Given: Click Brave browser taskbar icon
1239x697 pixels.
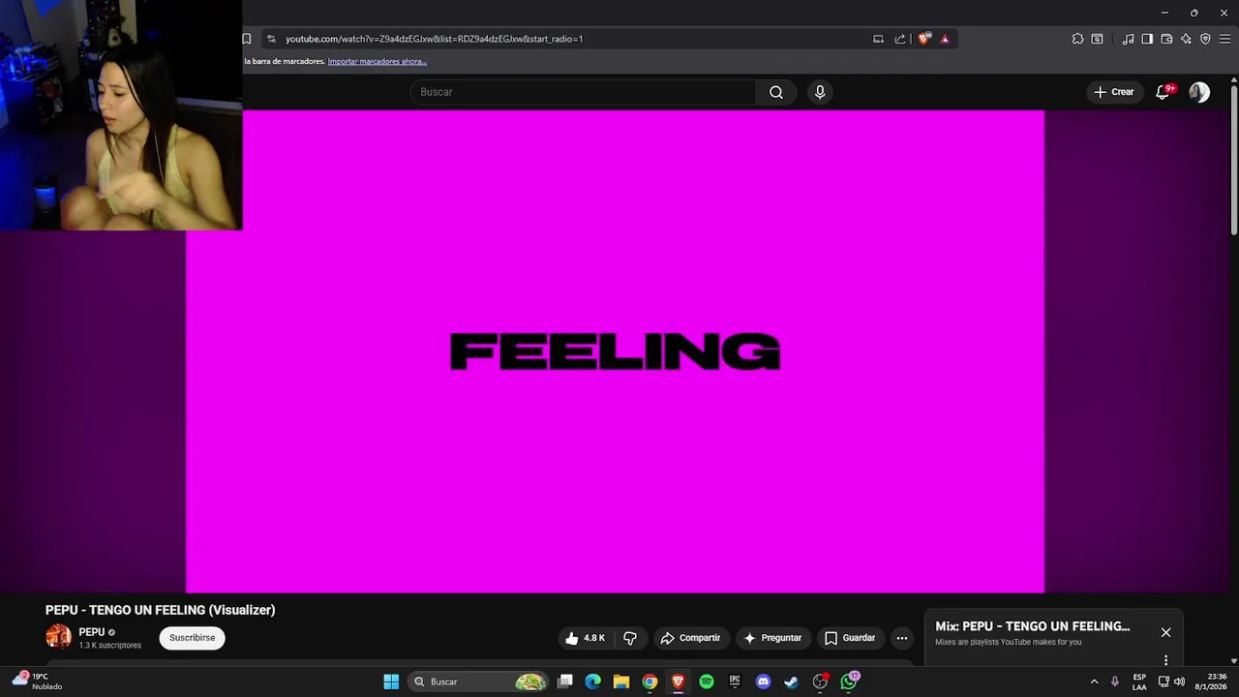Looking at the screenshot, I should pos(678,682).
